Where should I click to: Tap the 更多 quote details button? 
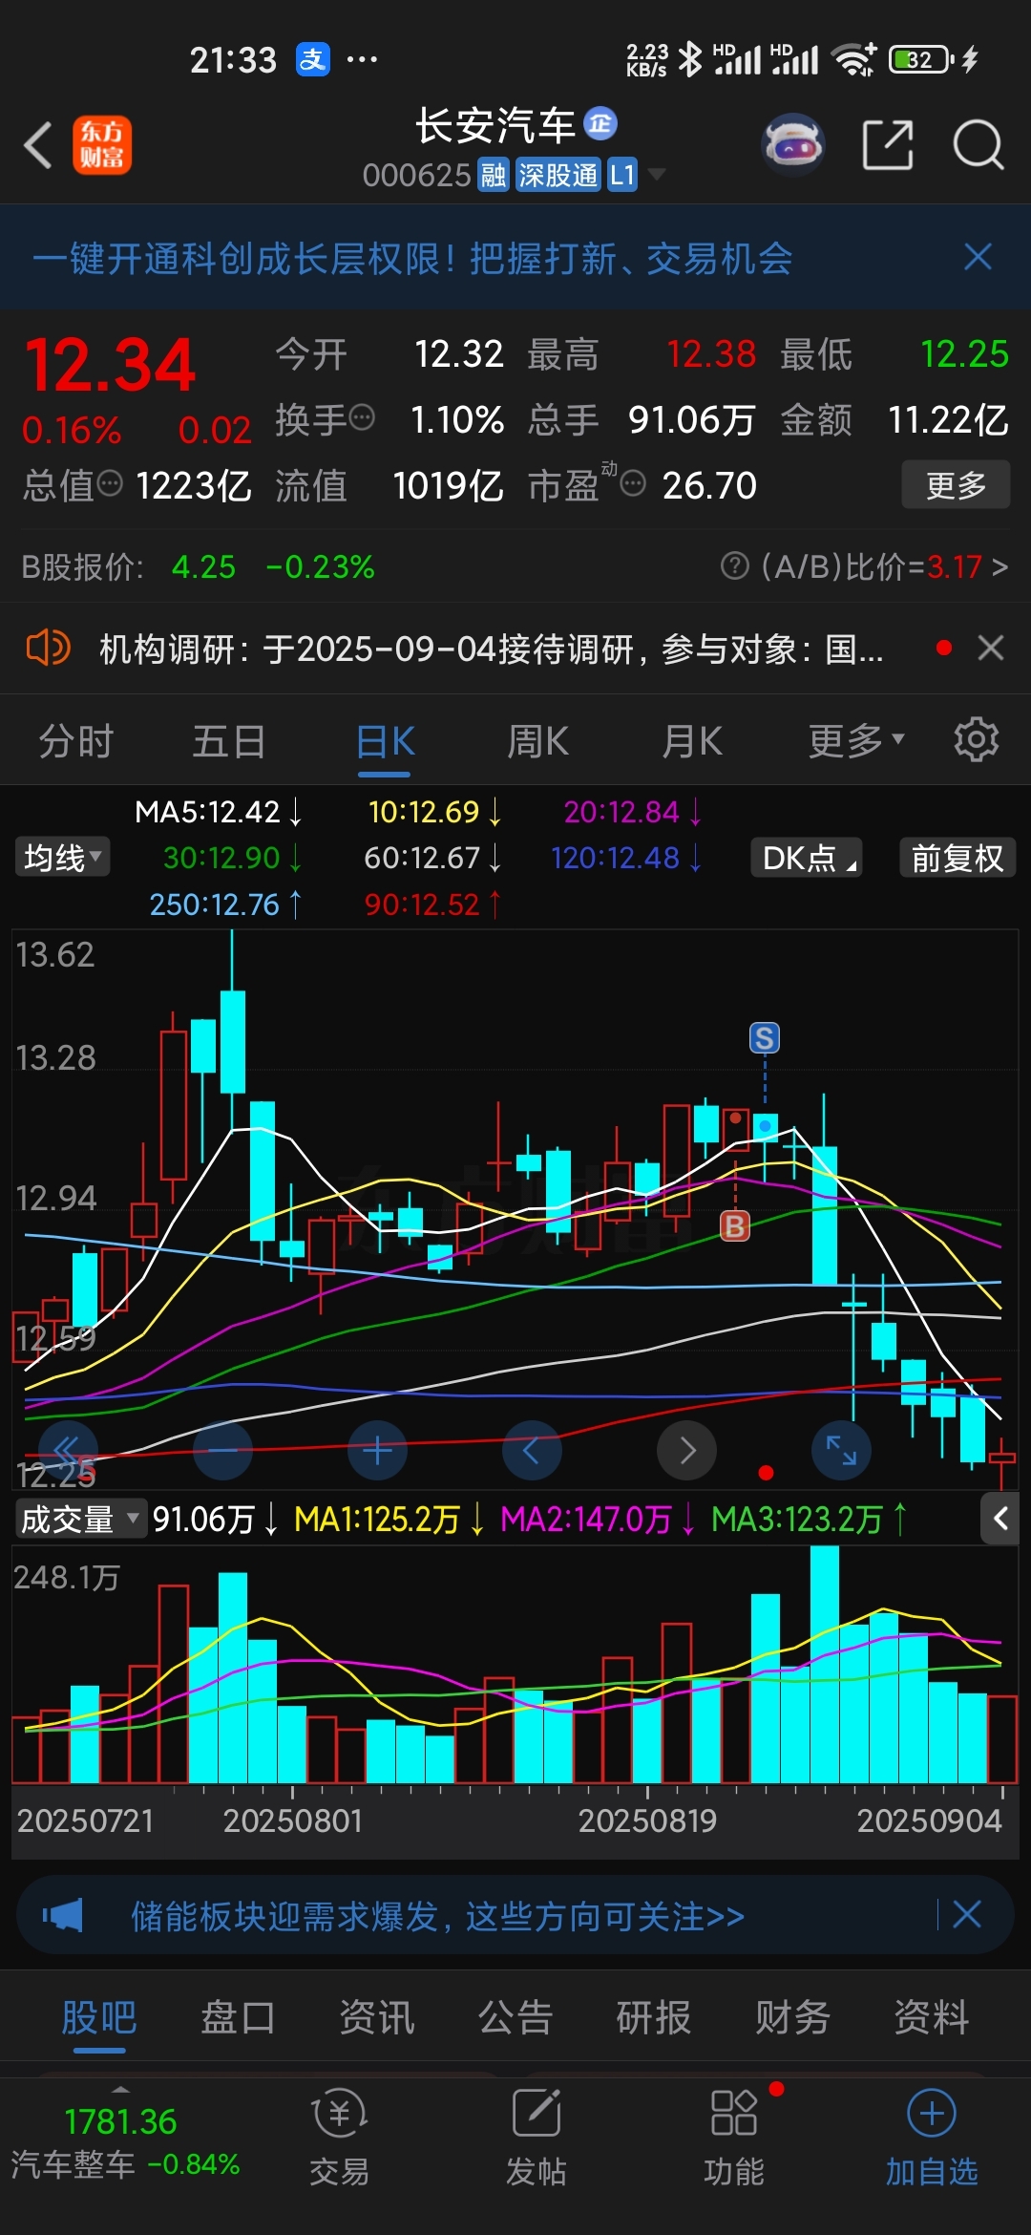pos(956,485)
